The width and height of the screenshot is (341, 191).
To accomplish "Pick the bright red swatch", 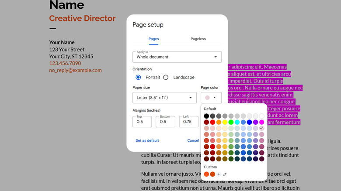I will click(x=212, y=122).
